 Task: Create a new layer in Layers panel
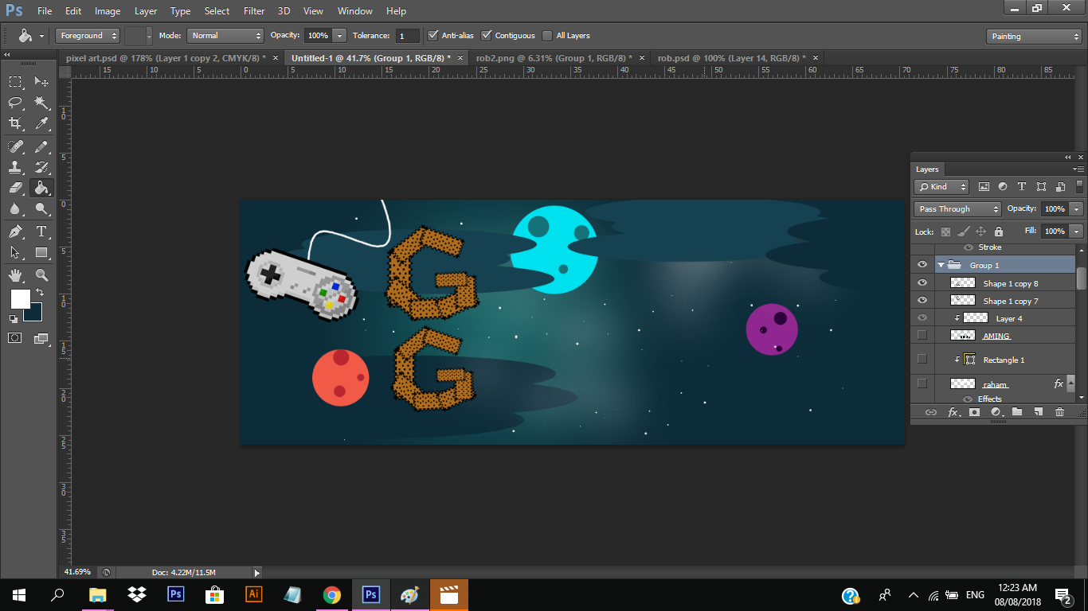point(1038,412)
